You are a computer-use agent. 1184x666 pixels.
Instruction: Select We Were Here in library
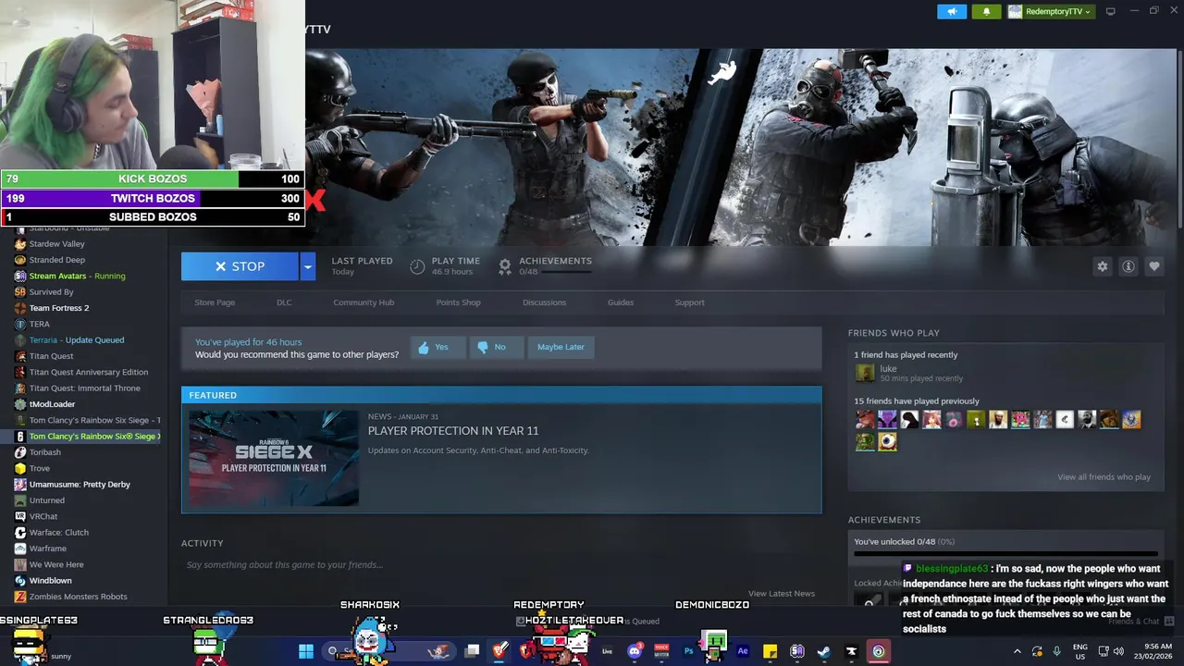56,564
